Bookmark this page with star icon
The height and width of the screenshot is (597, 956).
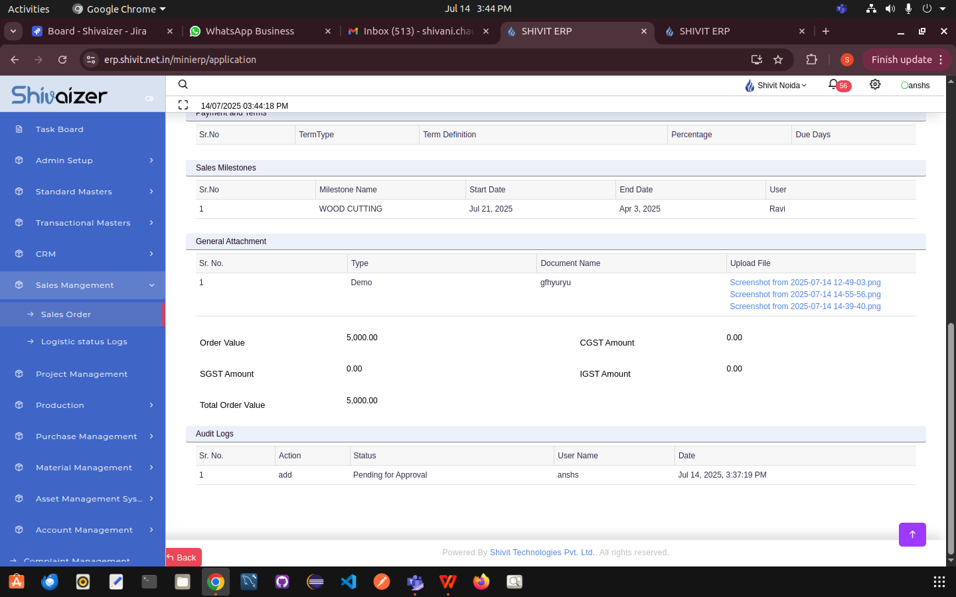pyautogui.click(x=778, y=60)
